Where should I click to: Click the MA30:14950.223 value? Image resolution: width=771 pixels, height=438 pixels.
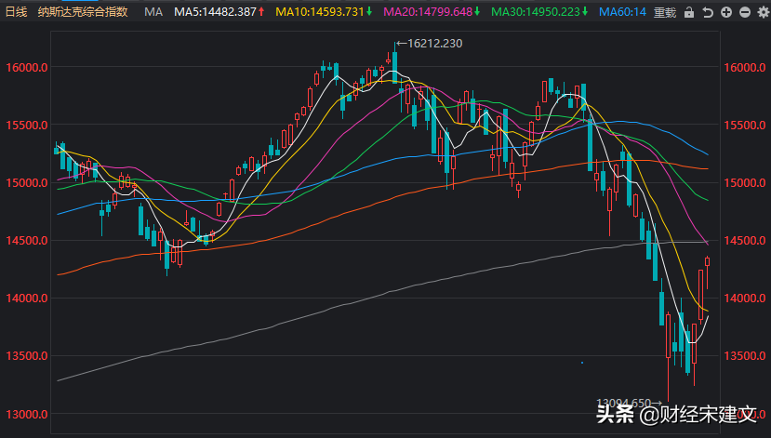pos(536,12)
